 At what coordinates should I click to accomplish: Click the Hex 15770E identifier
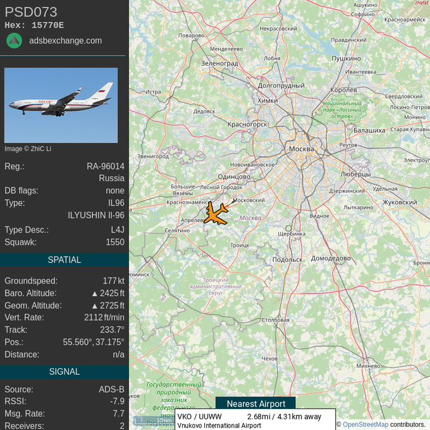click(x=34, y=25)
